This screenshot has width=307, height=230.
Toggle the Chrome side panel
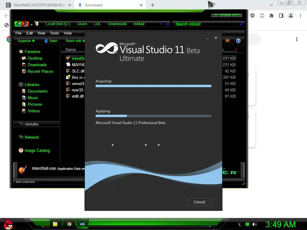point(281,16)
